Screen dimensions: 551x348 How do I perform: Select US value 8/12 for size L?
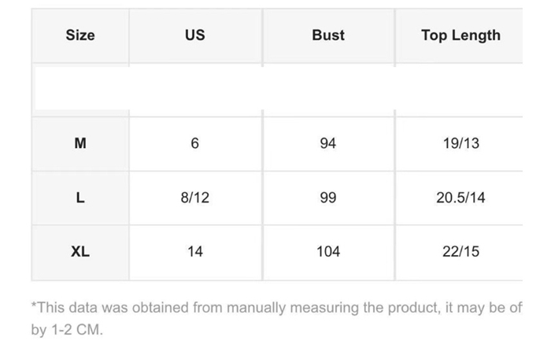[195, 198]
